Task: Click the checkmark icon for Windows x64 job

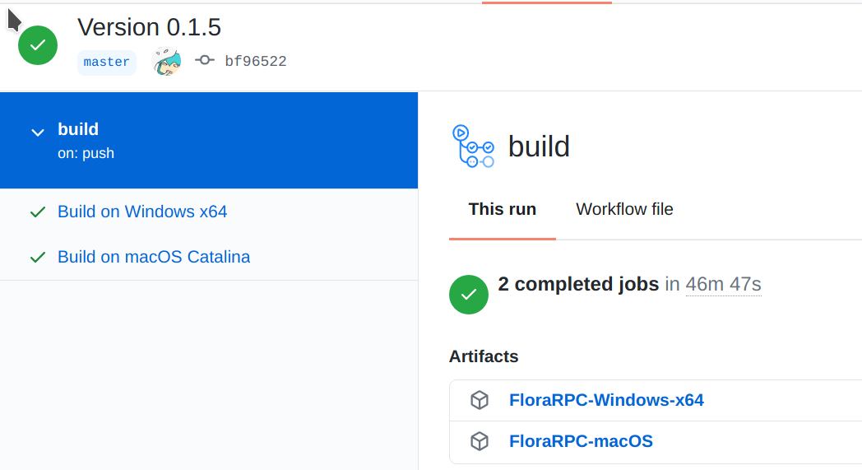Action: [x=37, y=212]
